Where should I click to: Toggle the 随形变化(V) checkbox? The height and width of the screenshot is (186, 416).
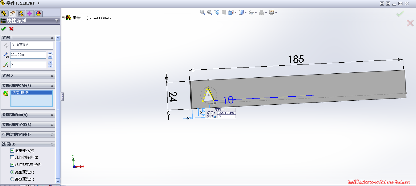(x=12, y=151)
